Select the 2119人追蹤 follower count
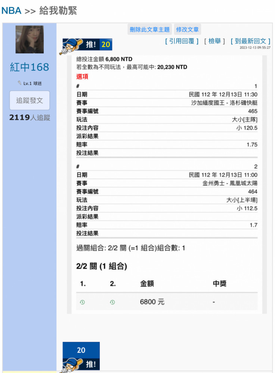Viewport: 275px width, 373px height. pos(30,117)
